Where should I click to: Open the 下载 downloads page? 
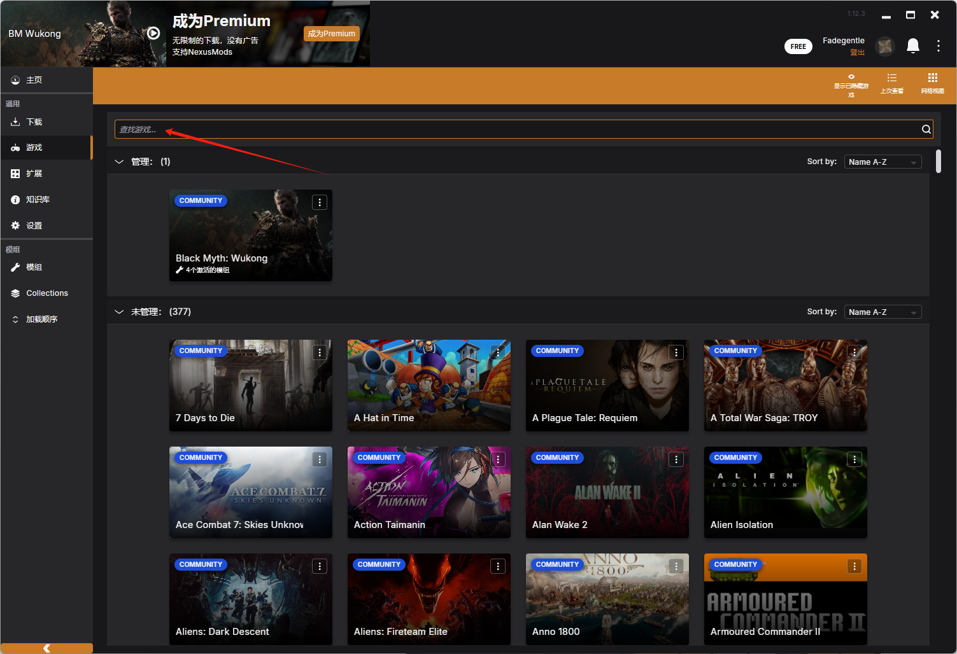(x=46, y=122)
